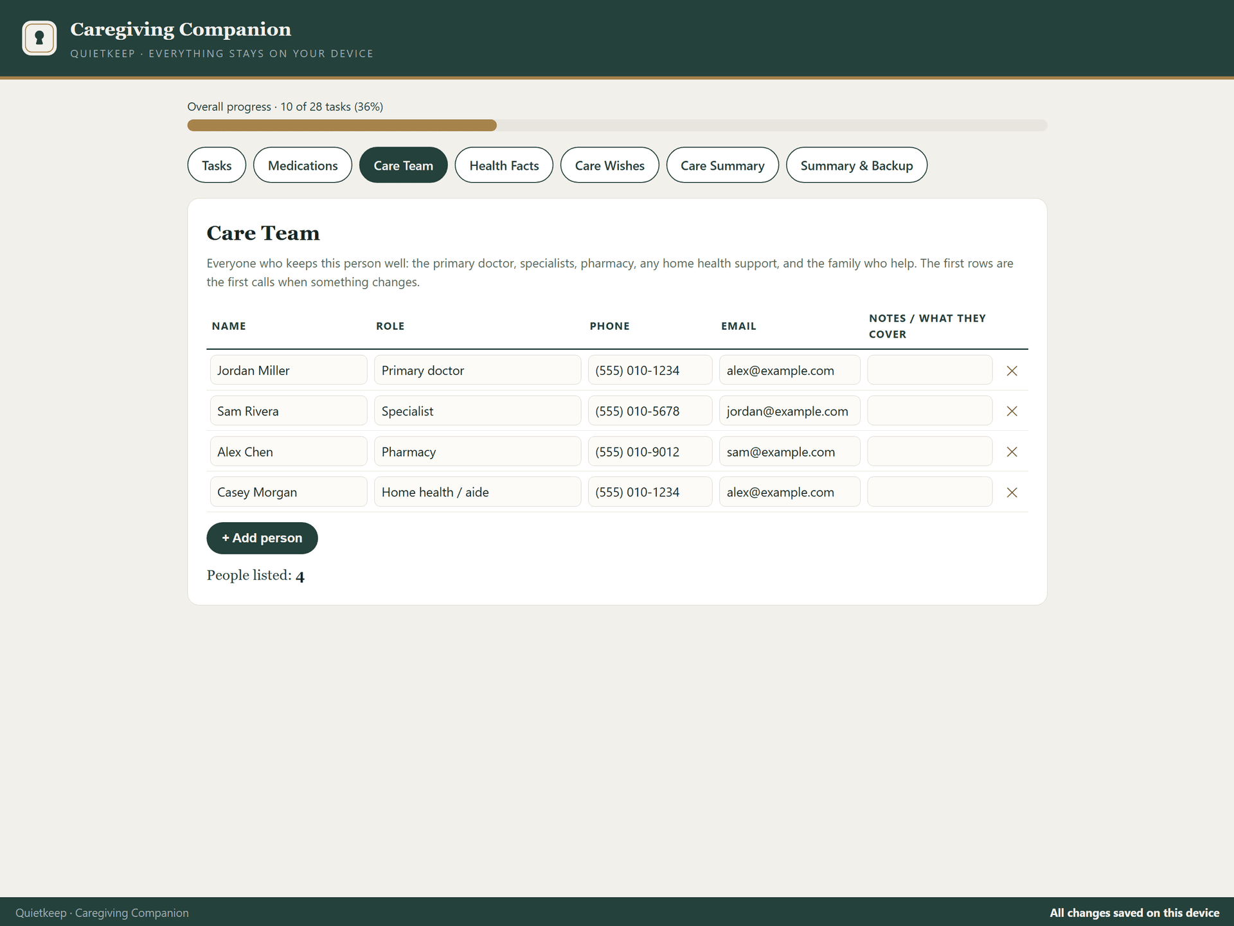Click the Notes / What They Cover header
Viewport: 1234px width, 926px height.
point(927,326)
